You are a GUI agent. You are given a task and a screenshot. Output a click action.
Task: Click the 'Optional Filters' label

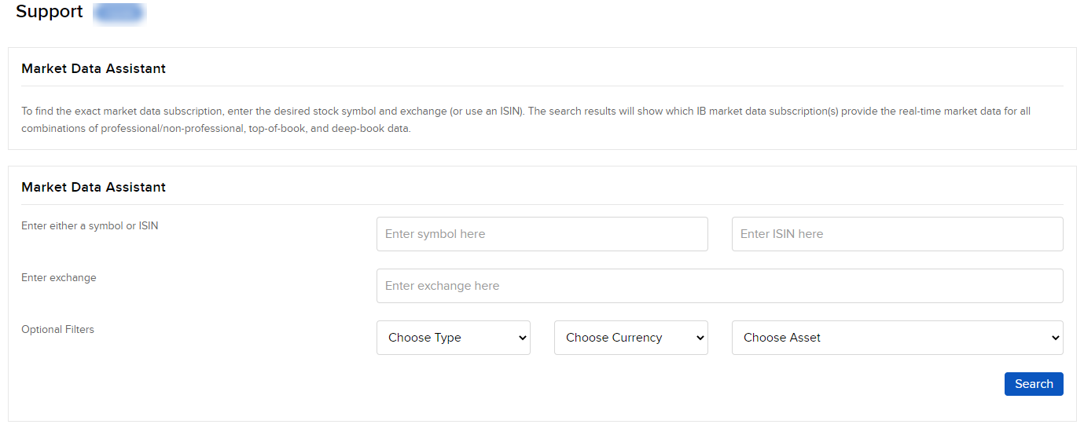click(x=57, y=329)
